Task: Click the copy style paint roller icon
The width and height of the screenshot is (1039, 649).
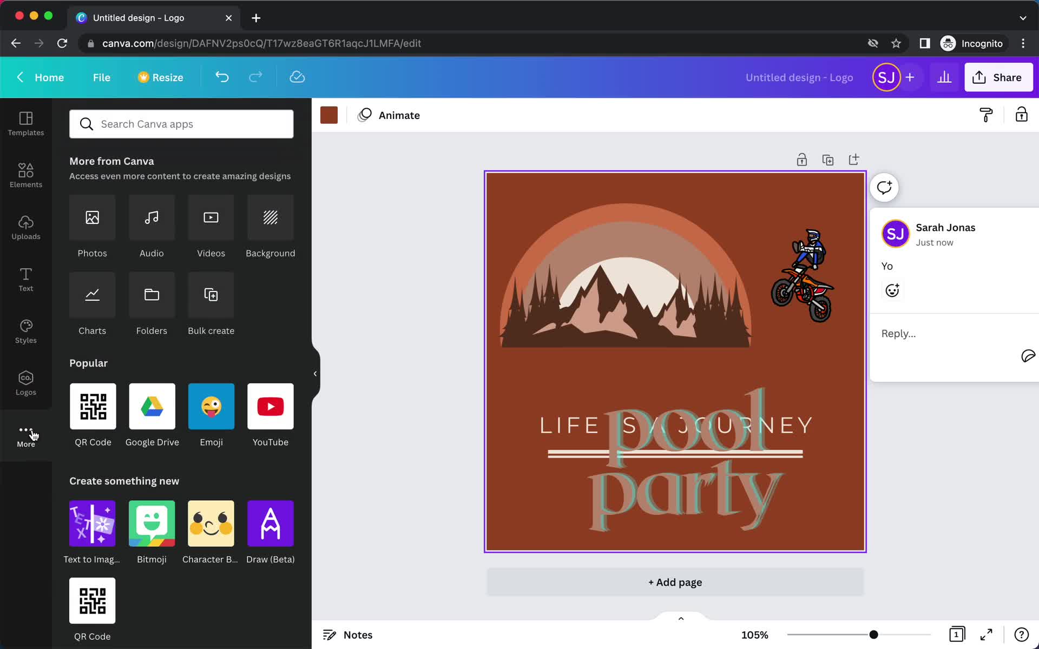Action: pyautogui.click(x=986, y=115)
